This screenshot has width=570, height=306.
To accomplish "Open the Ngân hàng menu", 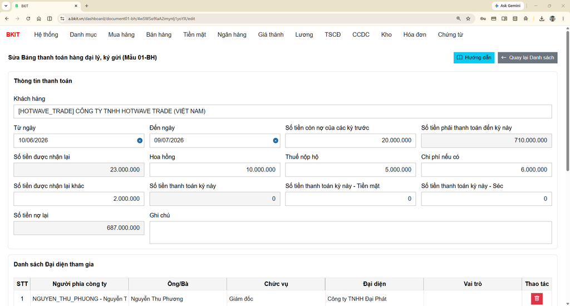I will pyautogui.click(x=232, y=34).
